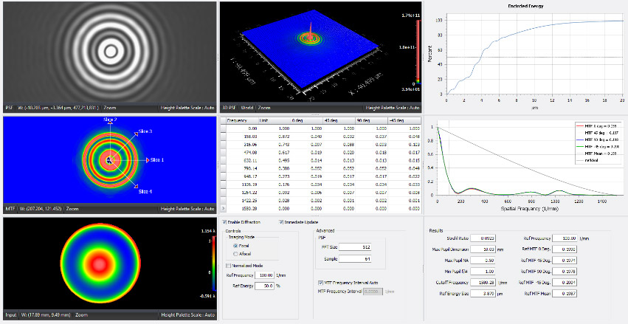The width and height of the screenshot is (628, 324).
Task: Toggle the Normalized Mode checkbox
Action: click(x=228, y=265)
